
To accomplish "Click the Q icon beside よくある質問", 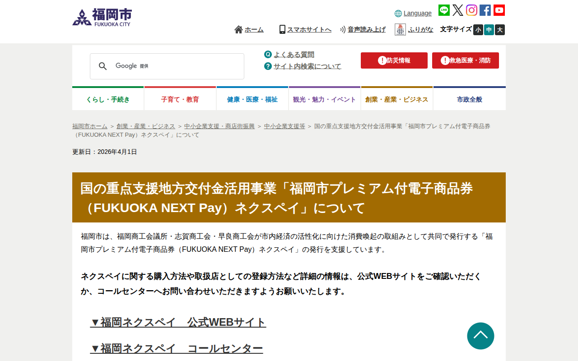I will [268, 55].
